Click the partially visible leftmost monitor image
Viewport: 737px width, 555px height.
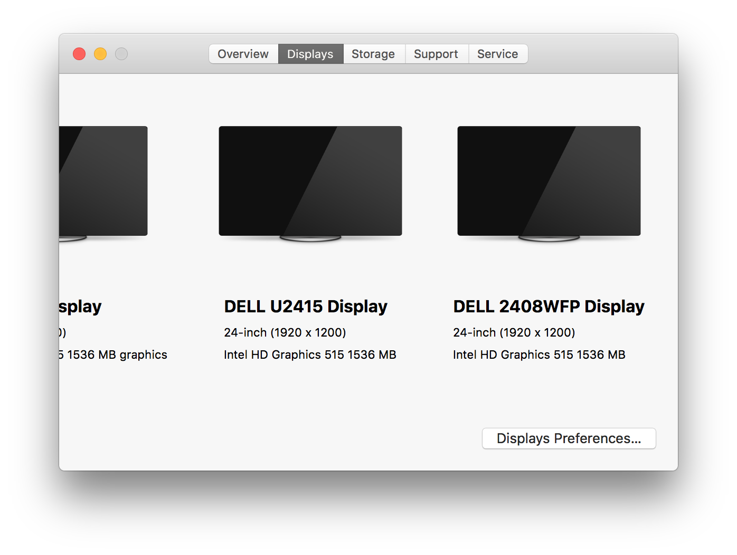103,184
